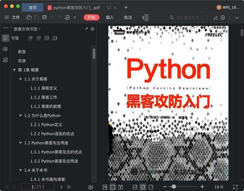Open the 开始 ribbon tab
244x191 pixels.
(92, 17)
